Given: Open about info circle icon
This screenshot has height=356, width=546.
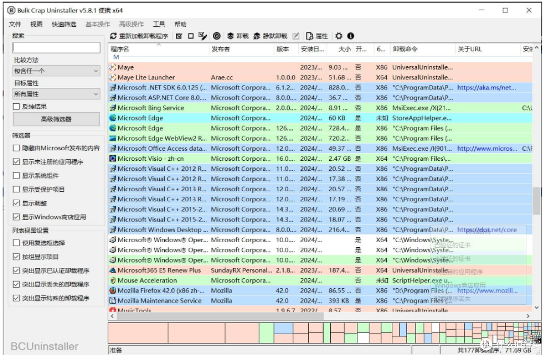Looking at the screenshot, I should [x=350, y=36].
